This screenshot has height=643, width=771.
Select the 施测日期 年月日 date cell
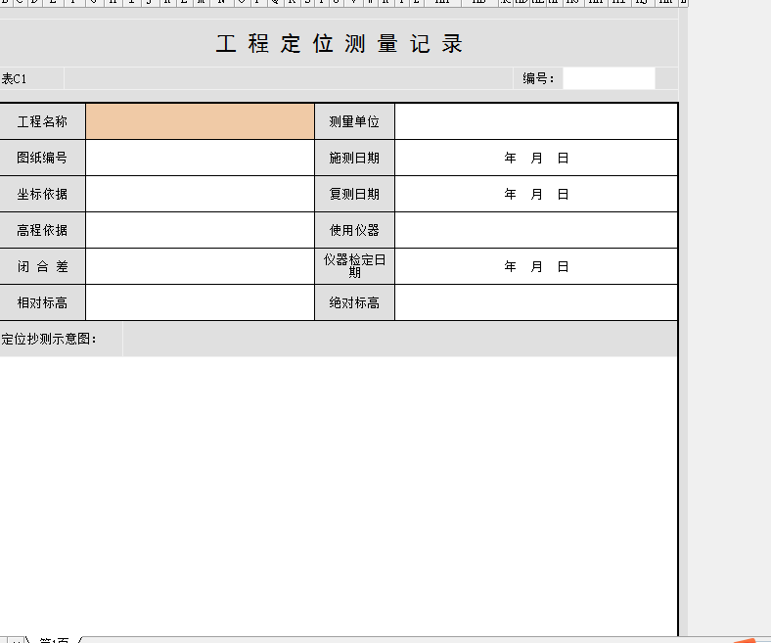click(x=535, y=158)
